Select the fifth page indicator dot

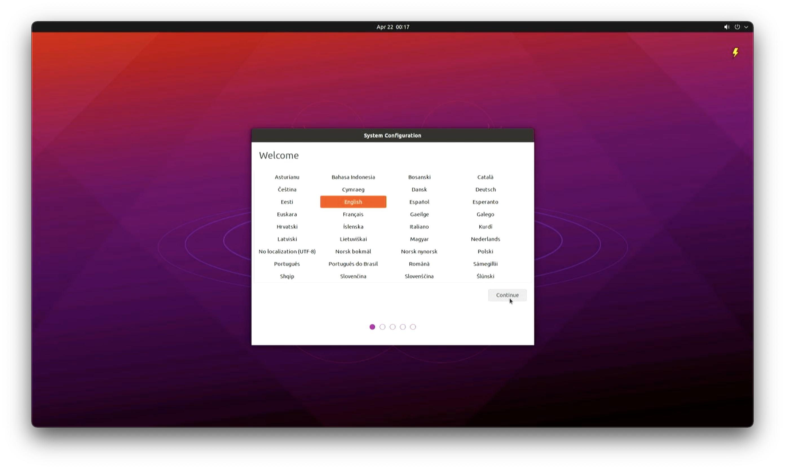(x=413, y=327)
